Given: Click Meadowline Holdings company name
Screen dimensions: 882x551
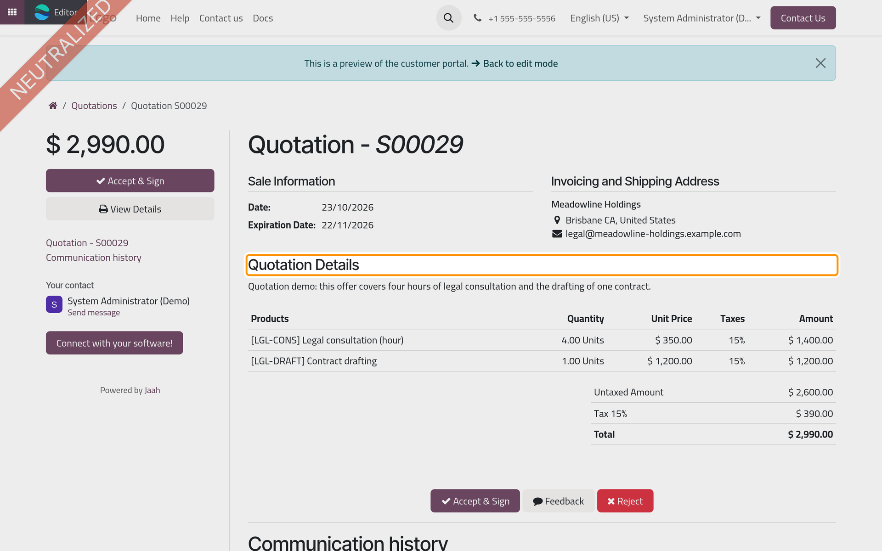Looking at the screenshot, I should pos(596,204).
